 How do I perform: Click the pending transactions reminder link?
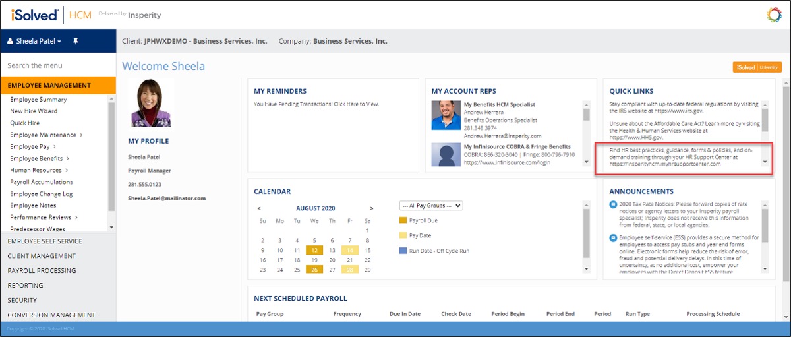[316, 104]
